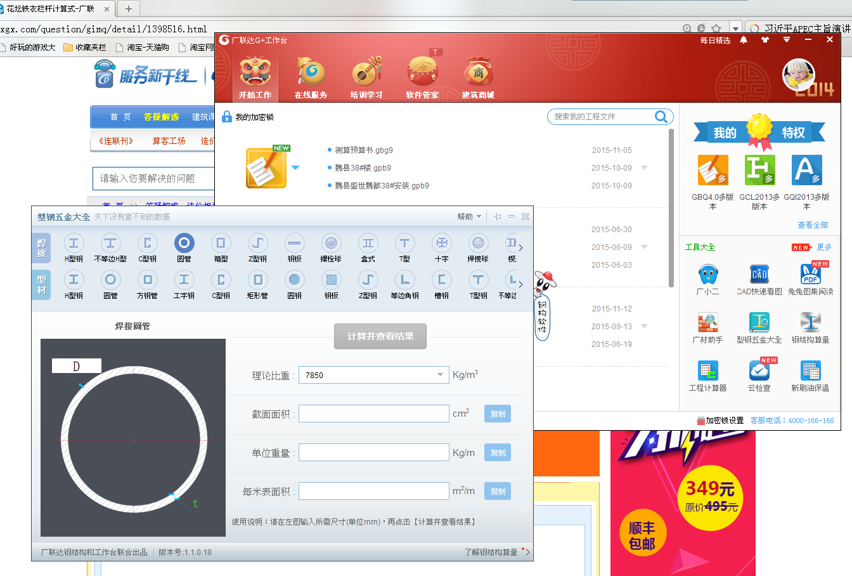
Task: Click the skin shirt icon in G+ title bar
Action: click(765, 40)
